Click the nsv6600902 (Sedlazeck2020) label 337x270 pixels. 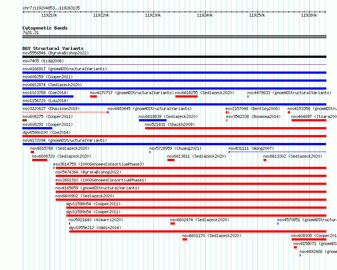tap(85, 196)
